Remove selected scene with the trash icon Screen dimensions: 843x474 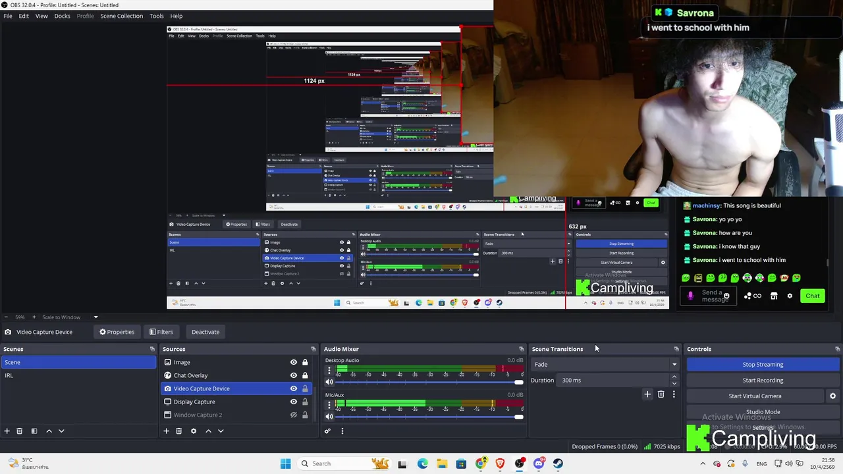[19, 431]
